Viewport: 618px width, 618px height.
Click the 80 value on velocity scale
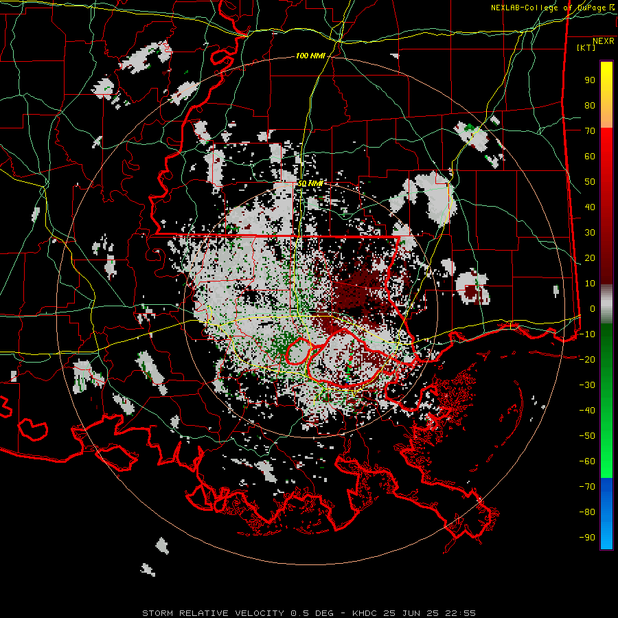click(x=590, y=105)
